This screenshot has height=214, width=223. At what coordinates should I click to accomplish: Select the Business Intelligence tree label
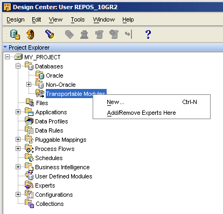point(62,167)
